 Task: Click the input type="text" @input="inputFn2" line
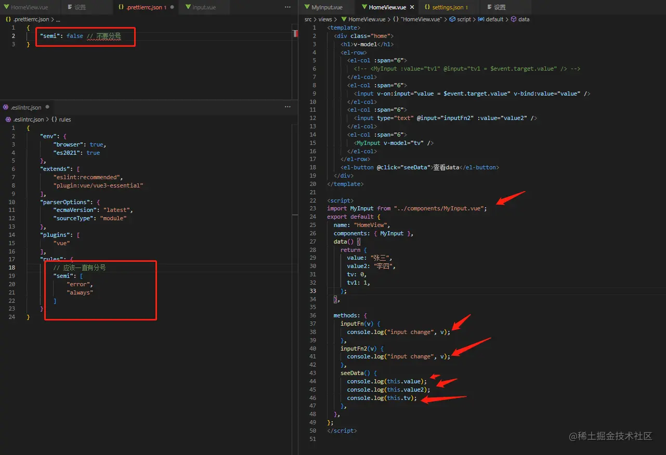pos(446,118)
